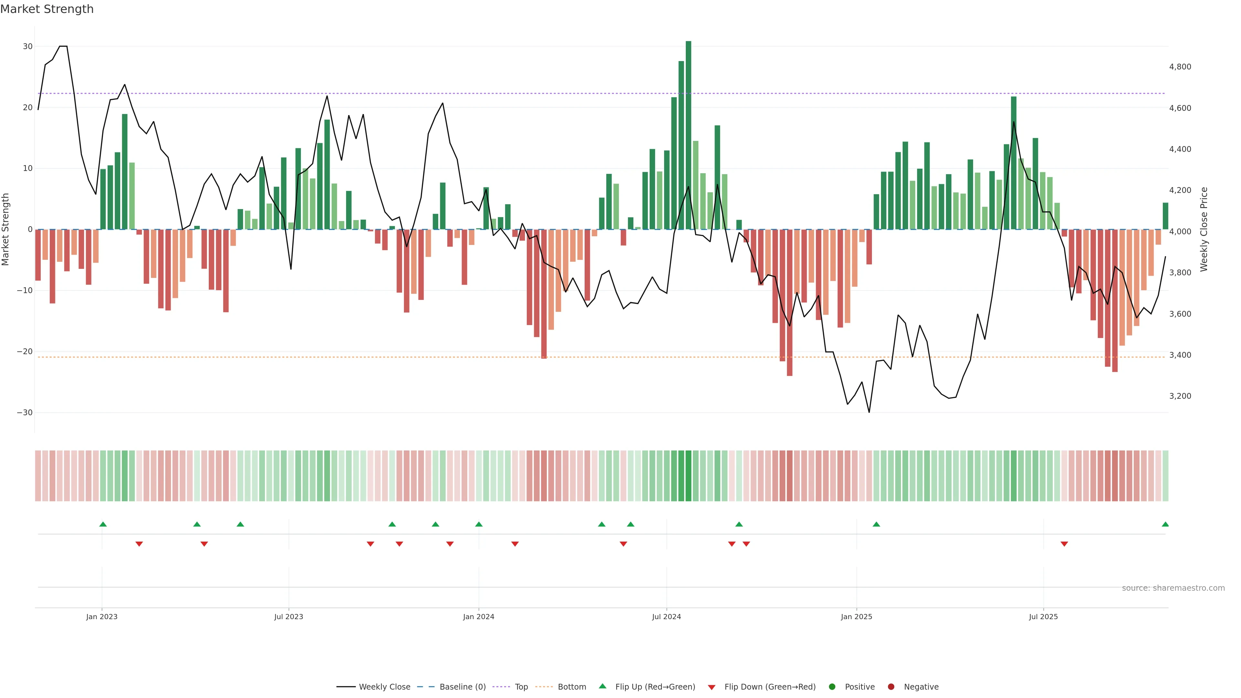Click the Weekly Close Price axis title
This screenshot has width=1241, height=698.
(x=1204, y=229)
